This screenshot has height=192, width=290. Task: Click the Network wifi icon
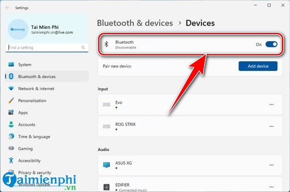click(11, 89)
